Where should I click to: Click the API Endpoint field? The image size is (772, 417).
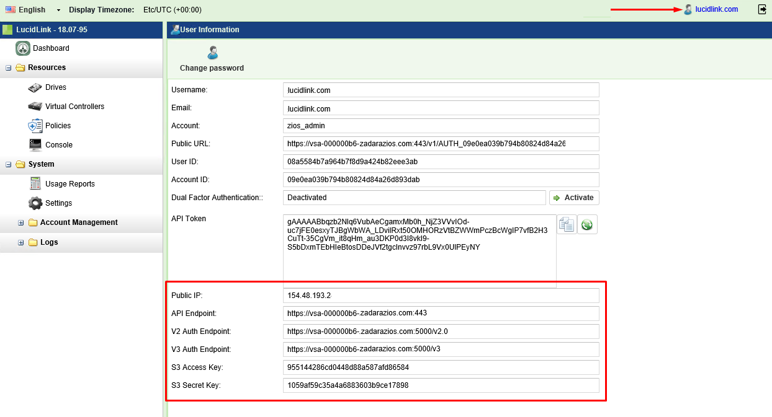[441, 314]
